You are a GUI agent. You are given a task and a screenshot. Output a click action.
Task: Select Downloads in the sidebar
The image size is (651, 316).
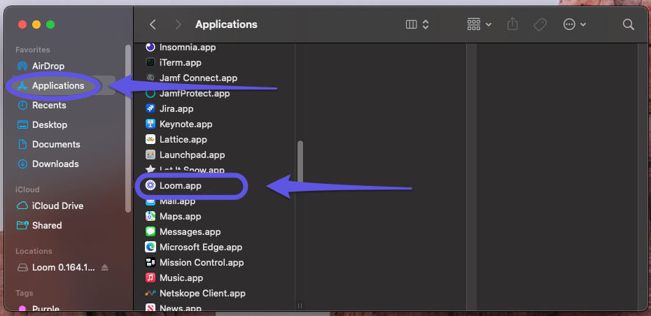55,164
